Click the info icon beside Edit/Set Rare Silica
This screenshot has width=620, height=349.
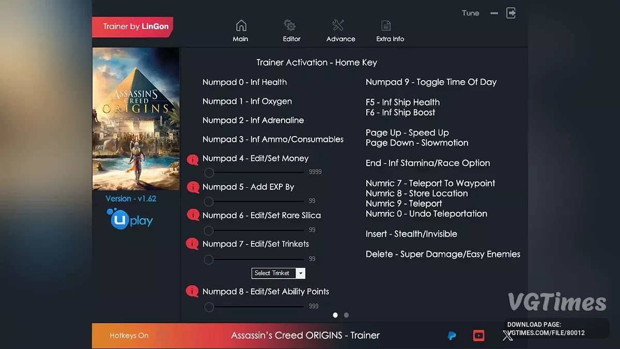(193, 215)
